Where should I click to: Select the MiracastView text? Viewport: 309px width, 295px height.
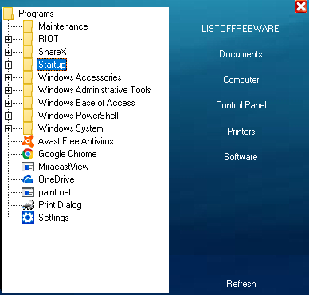coord(64,167)
